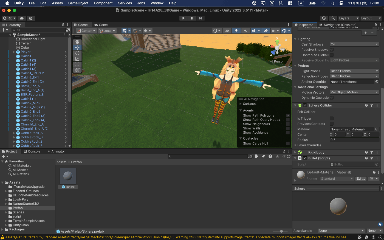Disable the Sphere Collider component checkbox
Image resolution: width=384 pixels, height=240 pixels.
click(x=305, y=105)
